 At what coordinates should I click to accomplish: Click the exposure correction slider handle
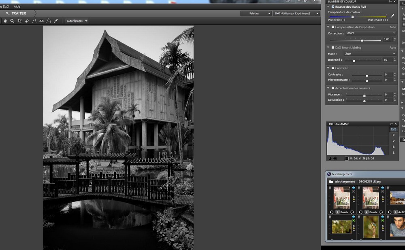coord(362,40)
